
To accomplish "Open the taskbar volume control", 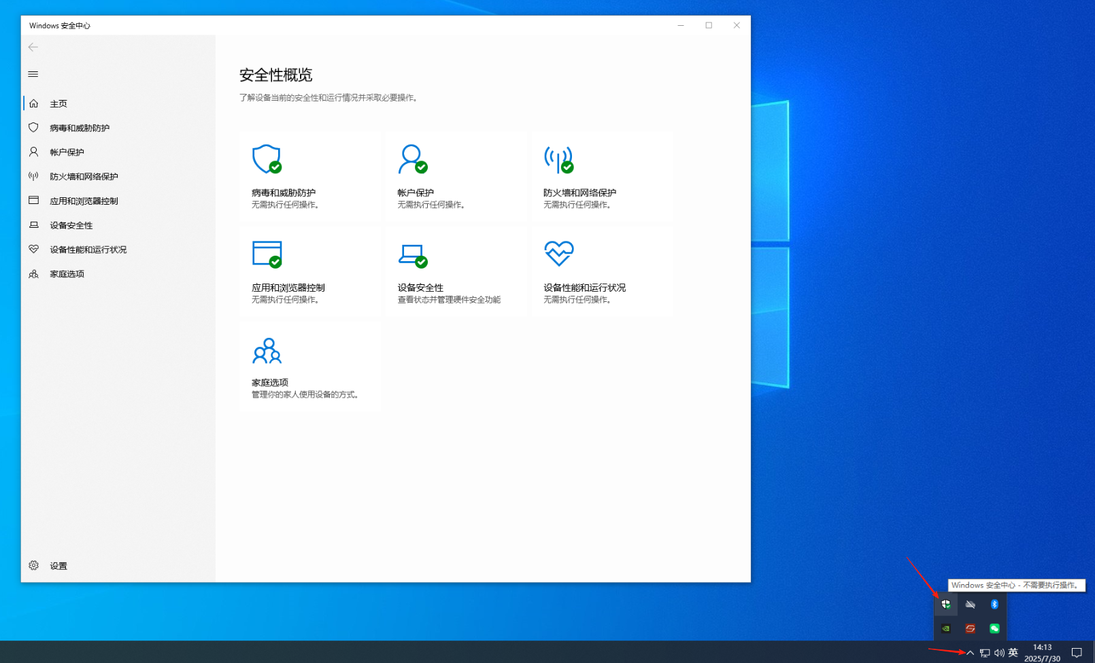I will (998, 653).
